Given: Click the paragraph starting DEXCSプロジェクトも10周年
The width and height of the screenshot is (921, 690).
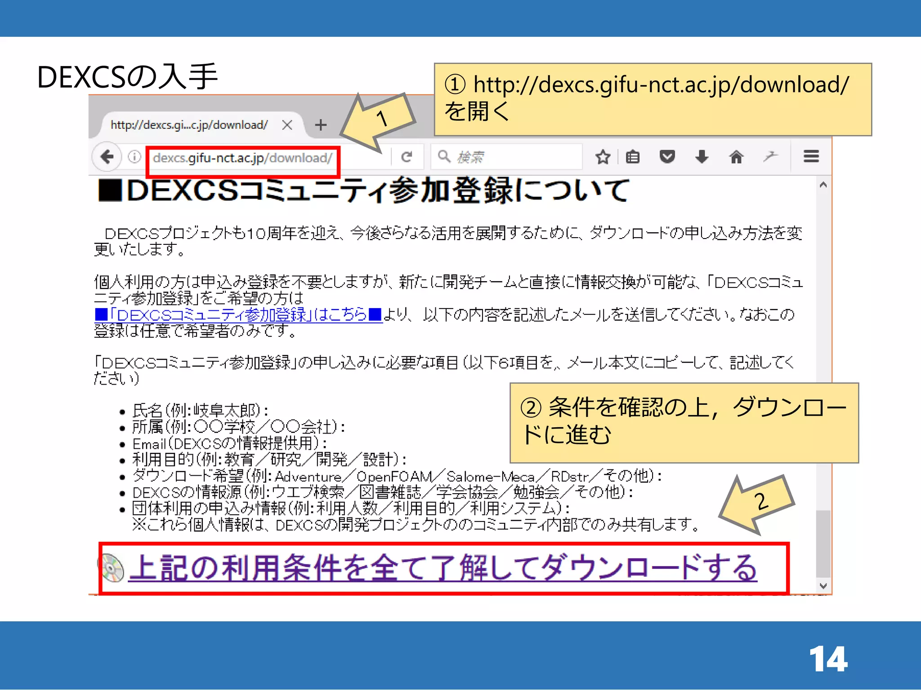Looking at the screenshot, I should [x=448, y=241].
